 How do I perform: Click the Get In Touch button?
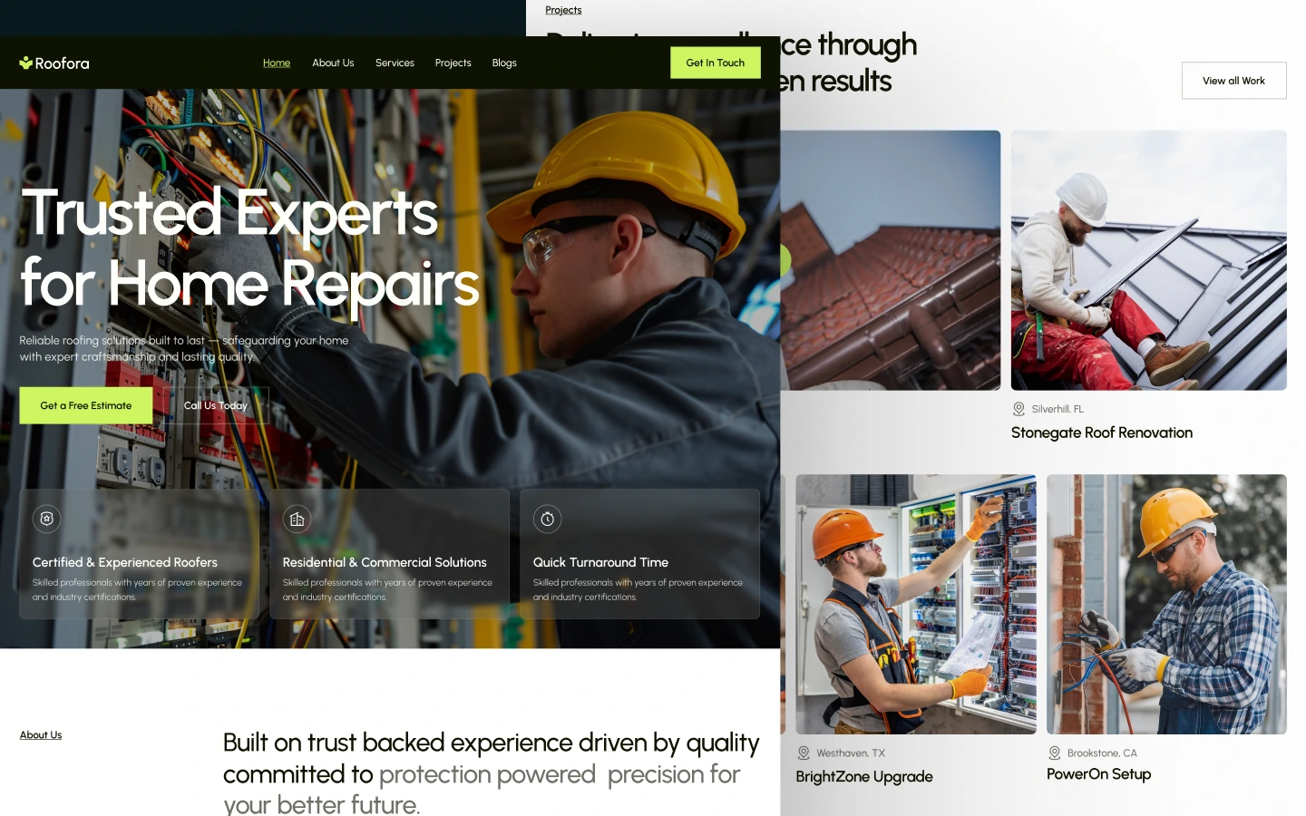pyautogui.click(x=716, y=63)
